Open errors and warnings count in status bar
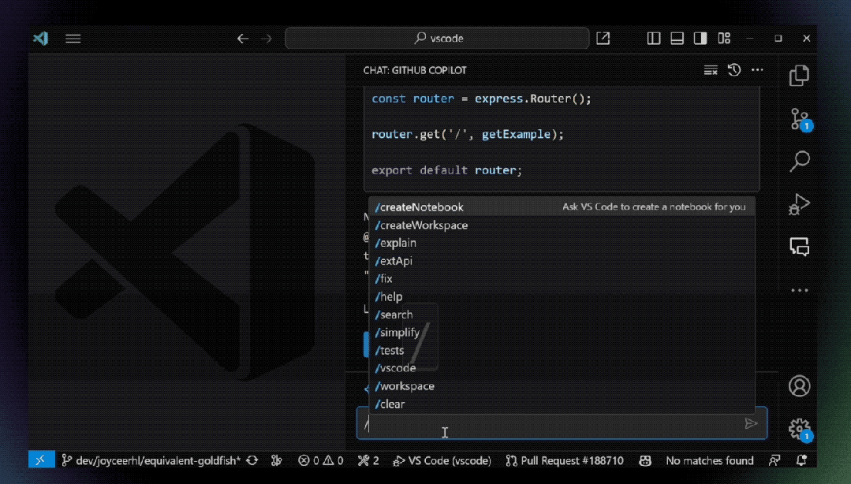 click(x=321, y=460)
